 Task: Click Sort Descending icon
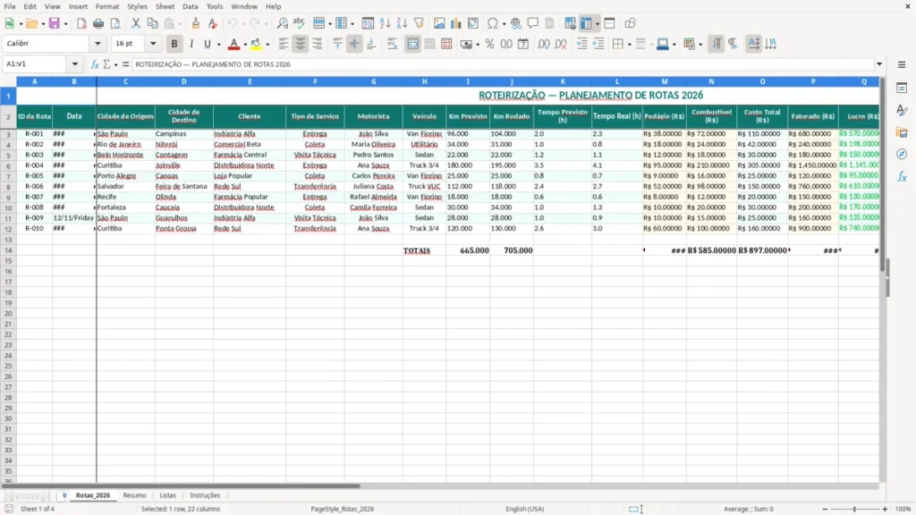(x=402, y=23)
